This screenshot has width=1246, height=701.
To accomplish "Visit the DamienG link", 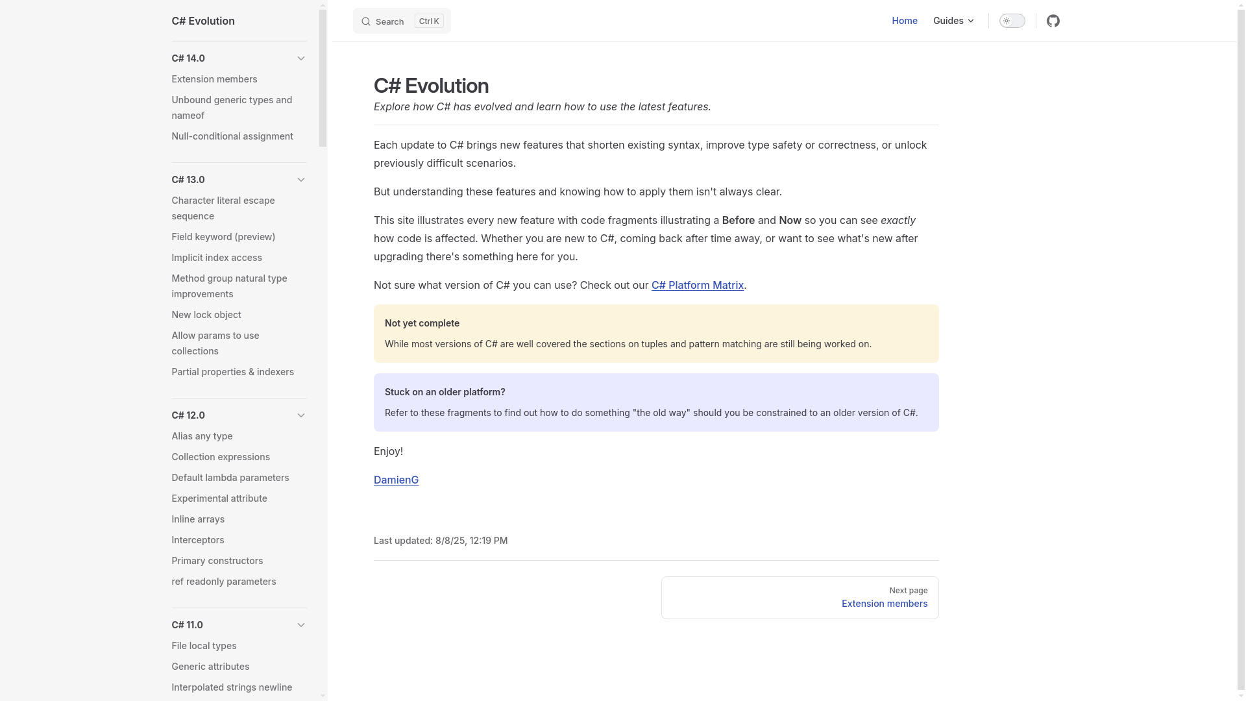I will [x=396, y=480].
